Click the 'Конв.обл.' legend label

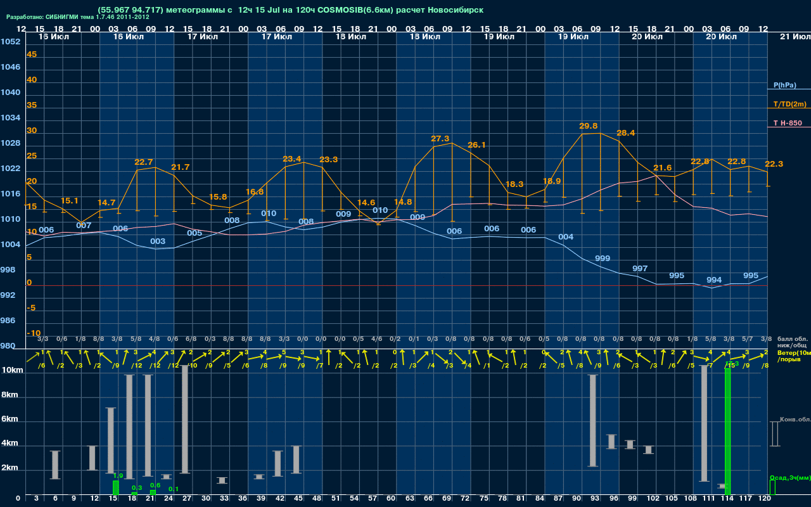795,420
